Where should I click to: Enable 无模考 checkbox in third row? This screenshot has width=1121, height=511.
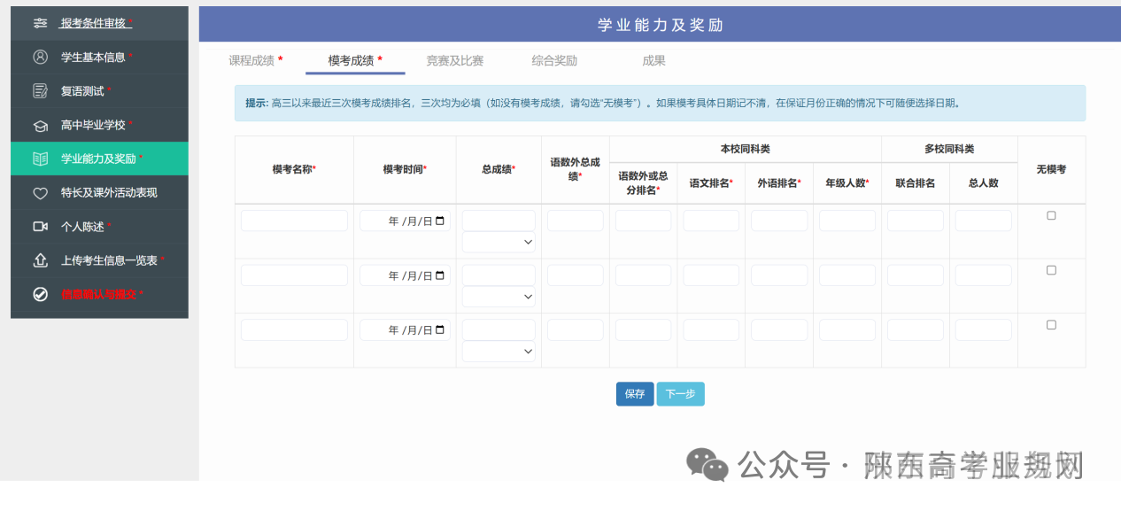point(1051,325)
